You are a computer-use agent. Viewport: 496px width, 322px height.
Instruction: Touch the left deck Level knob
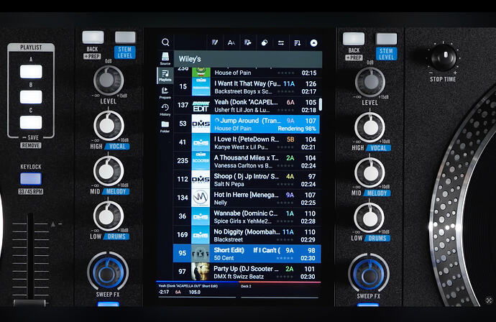click(108, 80)
